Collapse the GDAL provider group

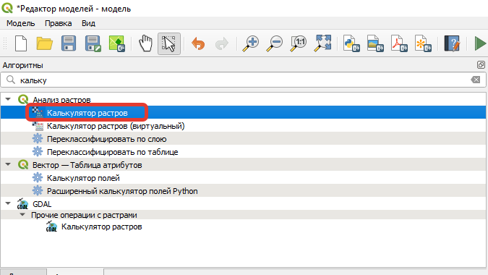8,203
